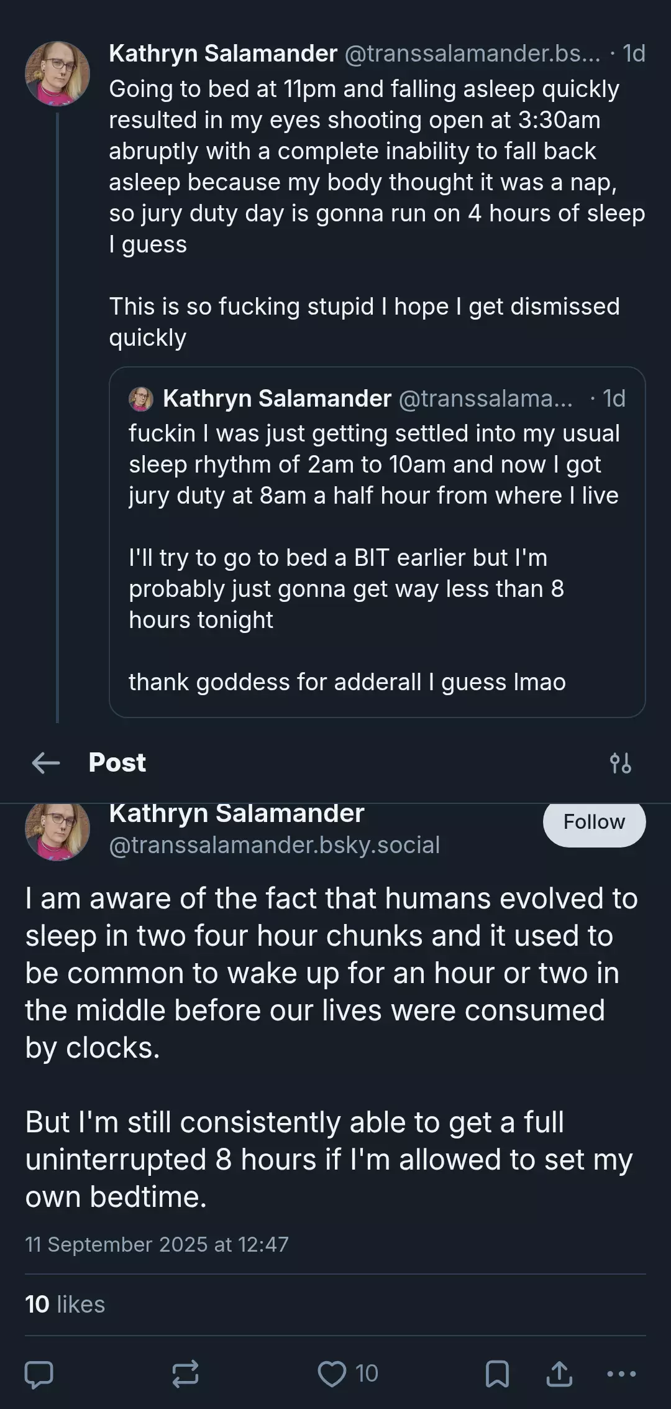Bookmark this post
Screen dimensions: 671x1409
pos(497,1374)
